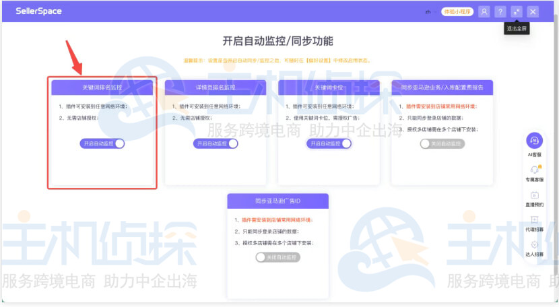Open the user account icon
The height and width of the screenshot is (307, 559).
pyautogui.click(x=484, y=11)
